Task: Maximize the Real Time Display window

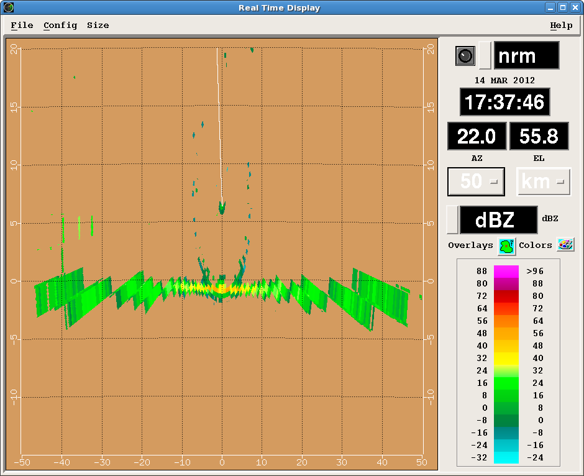Action: point(563,7)
